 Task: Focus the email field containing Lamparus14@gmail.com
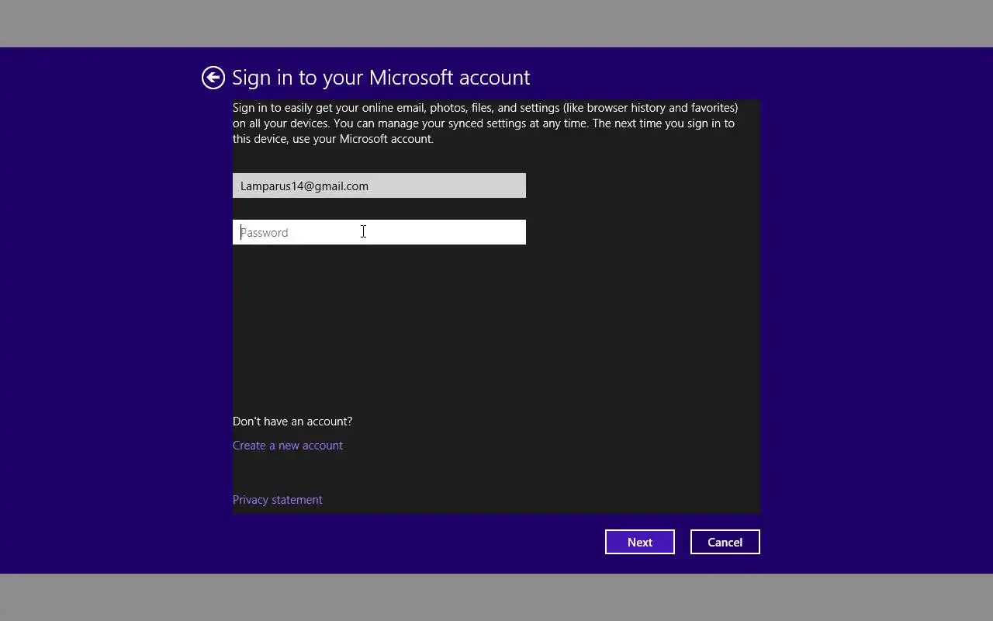click(x=379, y=186)
